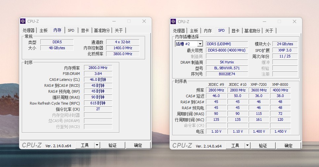Expand 工具 dropdown arrow in left window

coord(97,145)
